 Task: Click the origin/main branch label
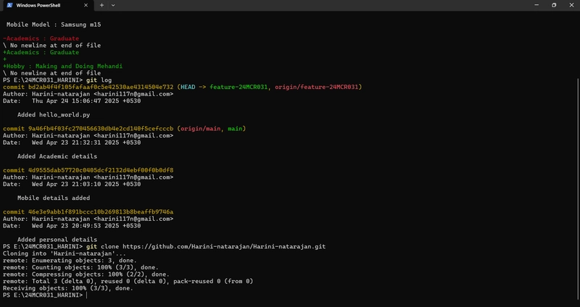coord(201,129)
